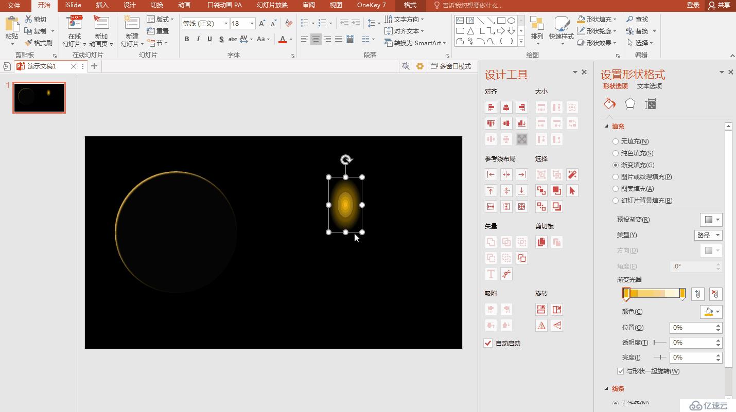Open the gradient stop 颜色 color dropdown

711,312
